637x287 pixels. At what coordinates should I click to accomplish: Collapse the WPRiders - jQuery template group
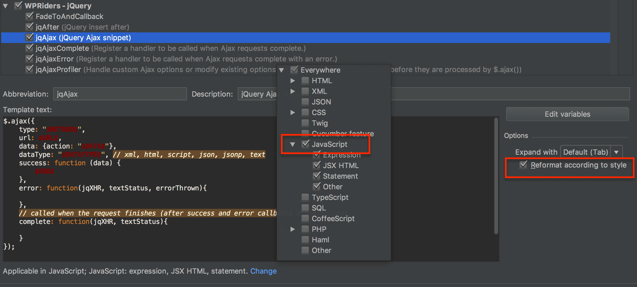point(5,6)
